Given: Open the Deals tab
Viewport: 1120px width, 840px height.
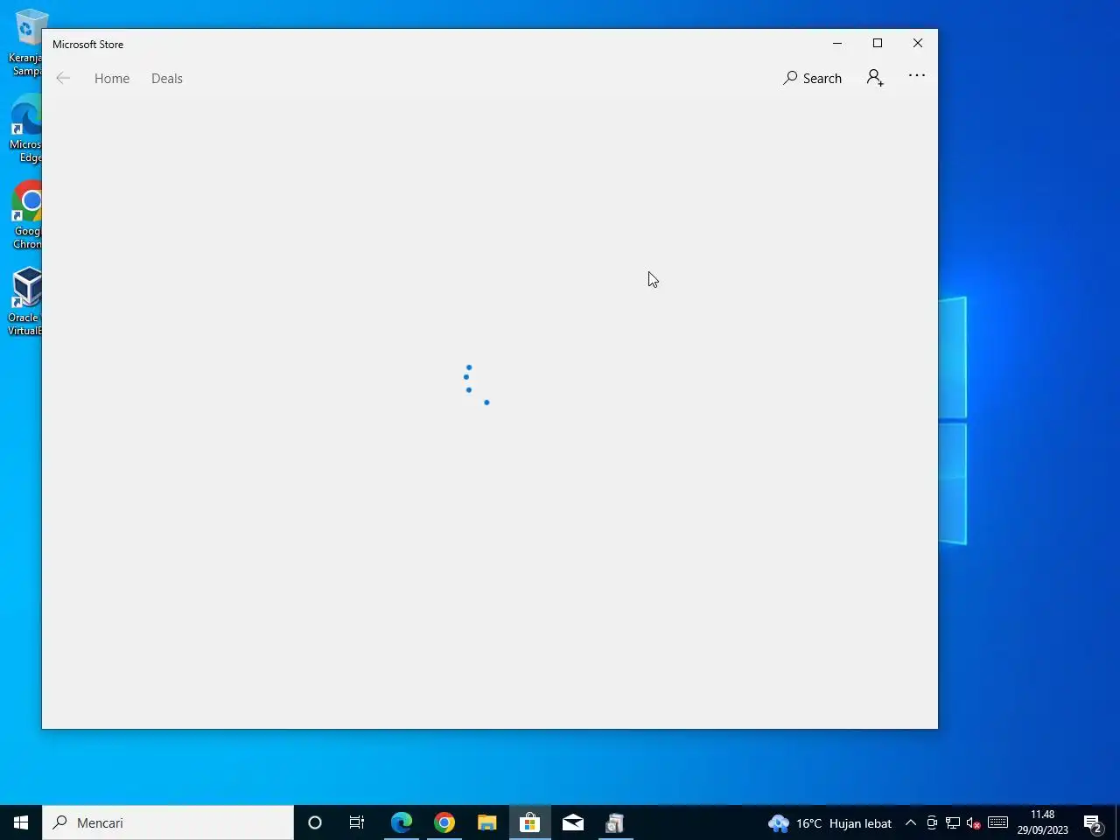Looking at the screenshot, I should [166, 78].
